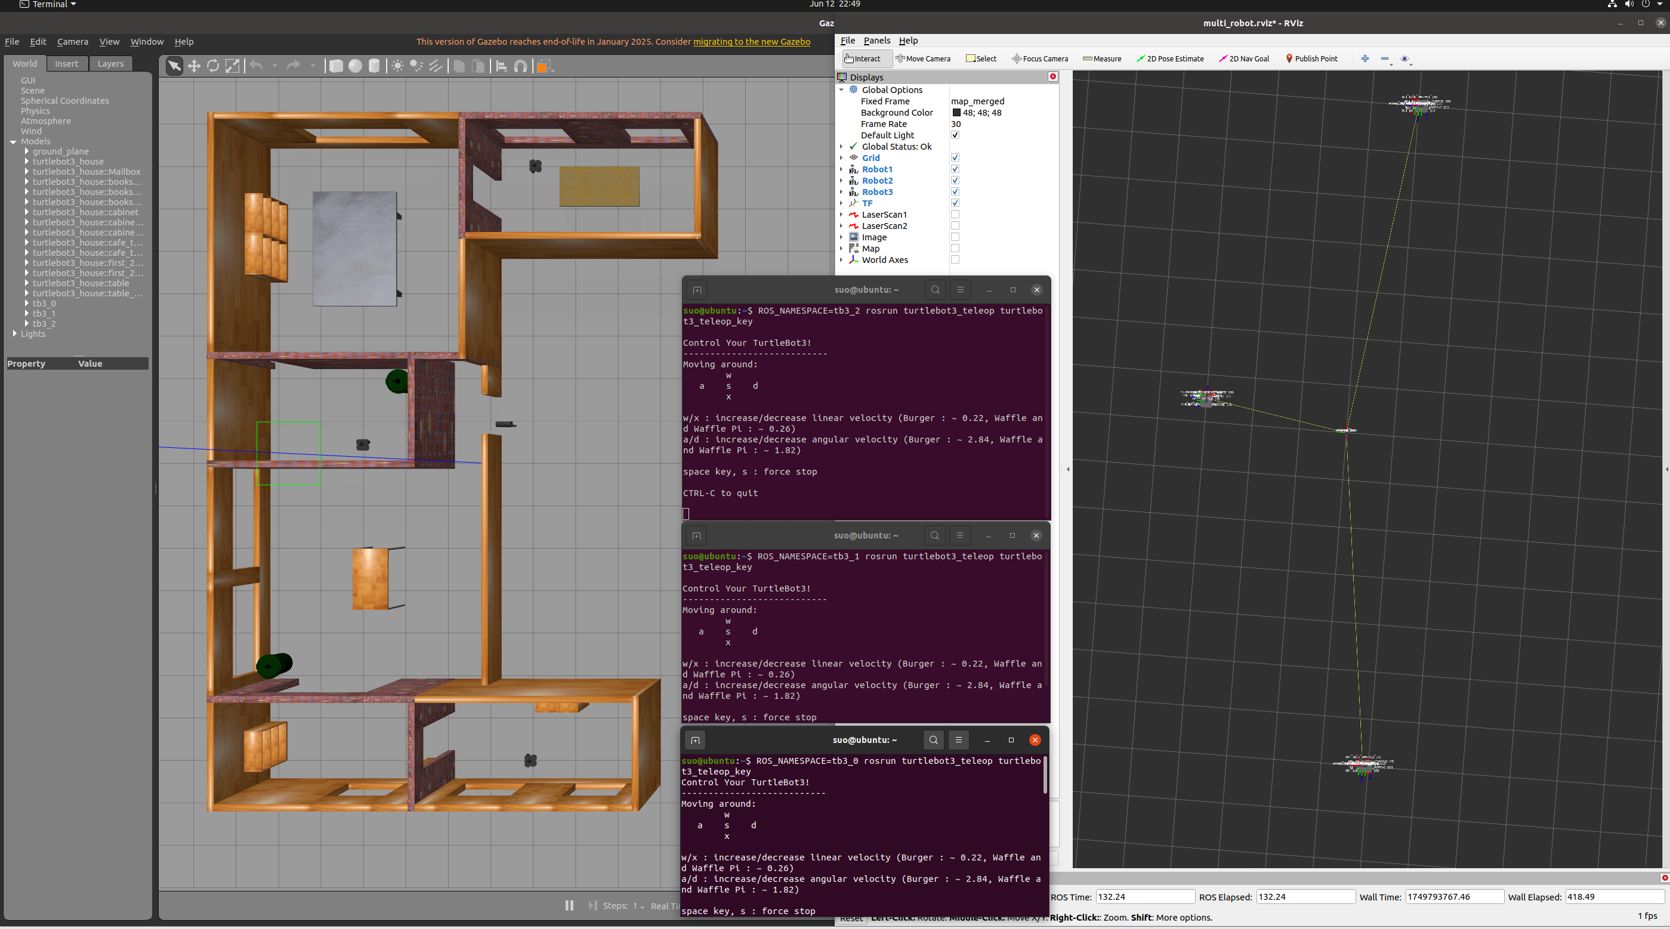This screenshot has height=929, width=1670.
Task: Pause the Gazebo simulation
Action: point(569,905)
